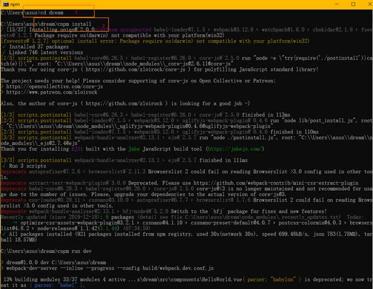Click the 'cd dream' command line
This screenshot has width=373, height=289.
point(32,12)
